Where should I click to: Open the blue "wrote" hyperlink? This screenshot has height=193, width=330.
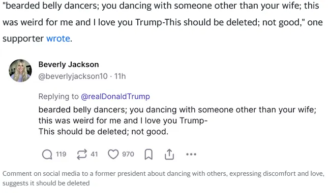[x=58, y=38]
